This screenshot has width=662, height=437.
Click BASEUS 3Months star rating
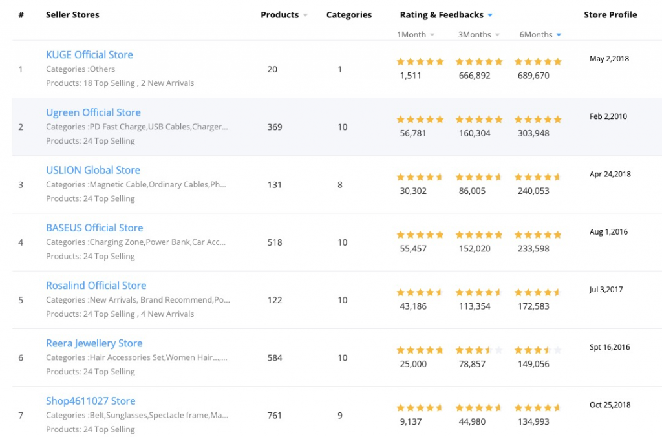(x=479, y=235)
